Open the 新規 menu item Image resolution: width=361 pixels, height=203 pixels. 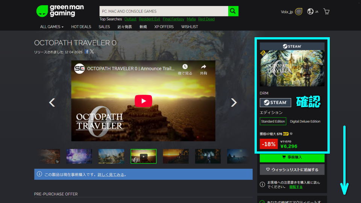(x=143, y=27)
